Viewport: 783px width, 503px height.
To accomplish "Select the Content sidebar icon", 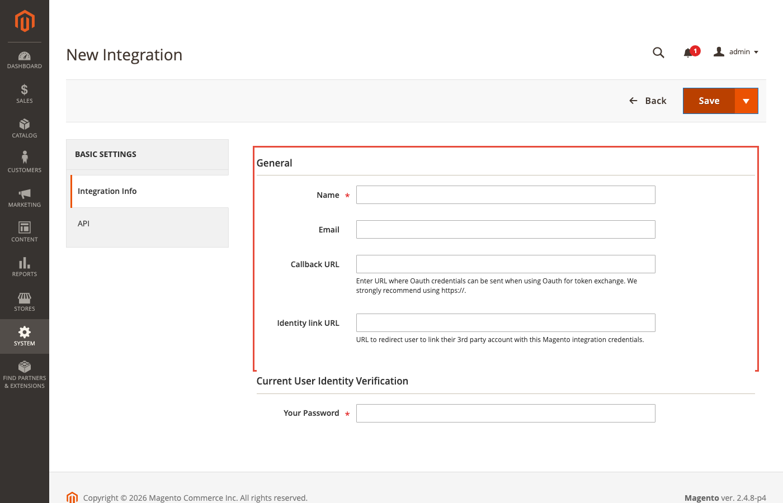I will click(x=24, y=232).
